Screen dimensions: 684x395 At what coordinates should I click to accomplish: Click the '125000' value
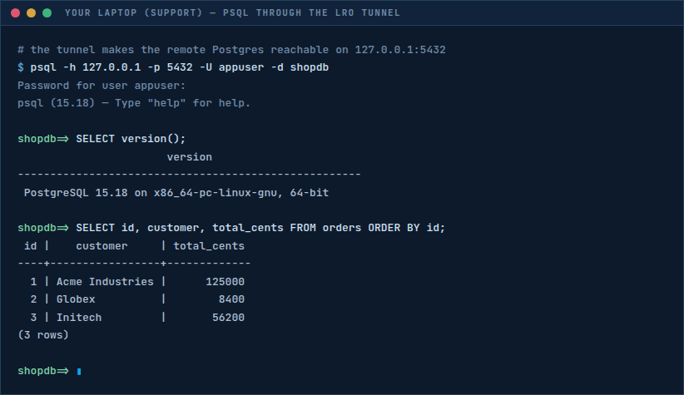[x=226, y=282]
